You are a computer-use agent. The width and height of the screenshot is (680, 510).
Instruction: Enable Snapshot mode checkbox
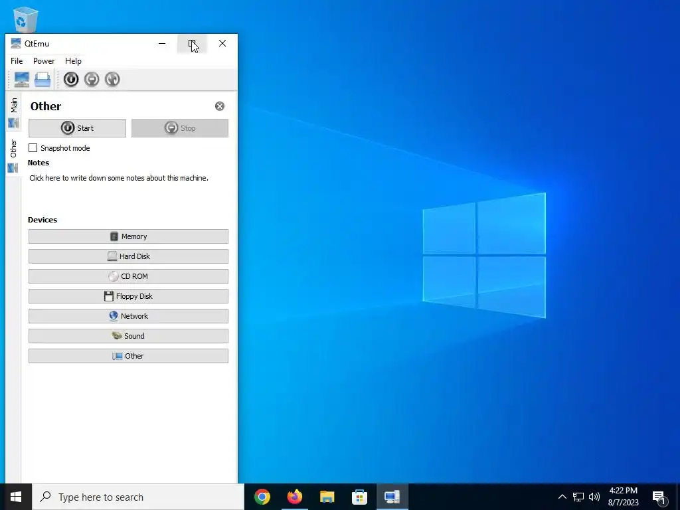point(33,148)
